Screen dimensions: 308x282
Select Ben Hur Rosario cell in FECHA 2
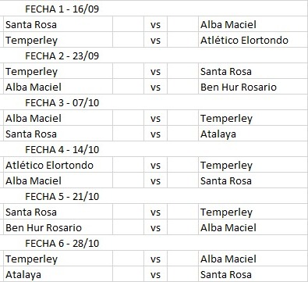point(253,87)
